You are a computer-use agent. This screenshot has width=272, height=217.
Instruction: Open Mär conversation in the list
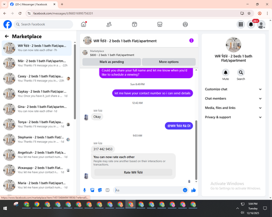pyautogui.click(x=37, y=63)
